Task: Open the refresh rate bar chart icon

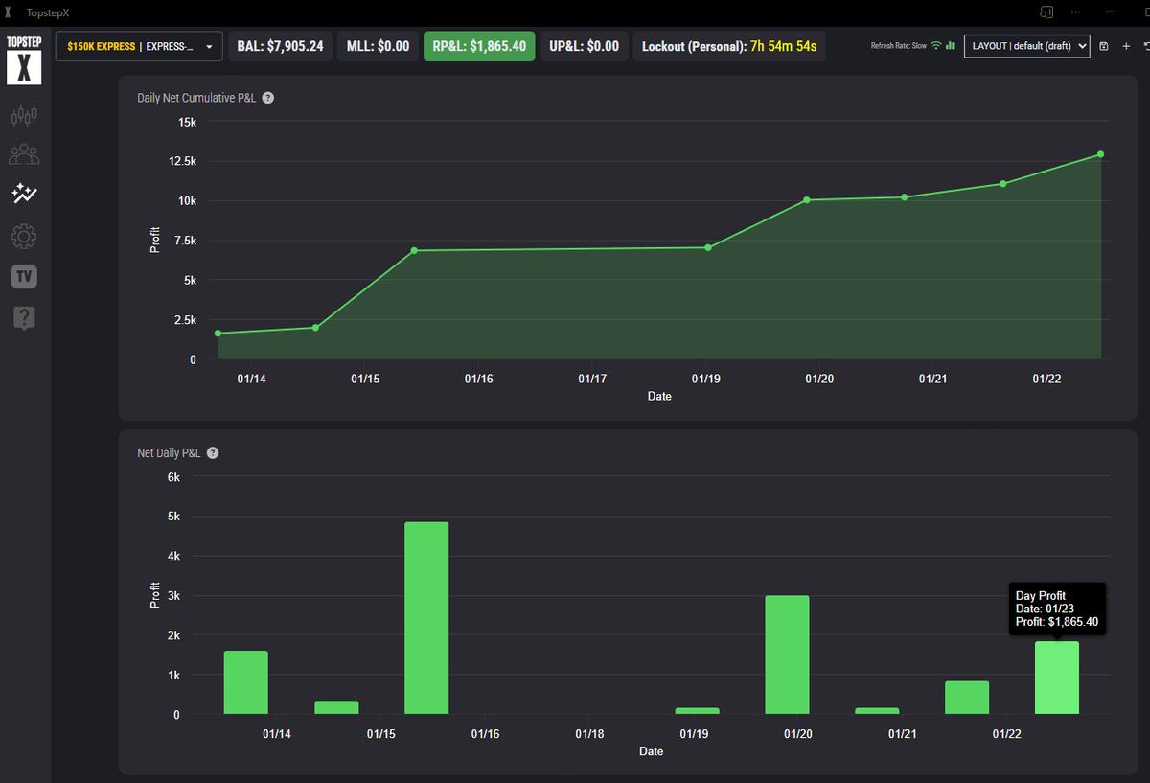Action: pos(950,44)
